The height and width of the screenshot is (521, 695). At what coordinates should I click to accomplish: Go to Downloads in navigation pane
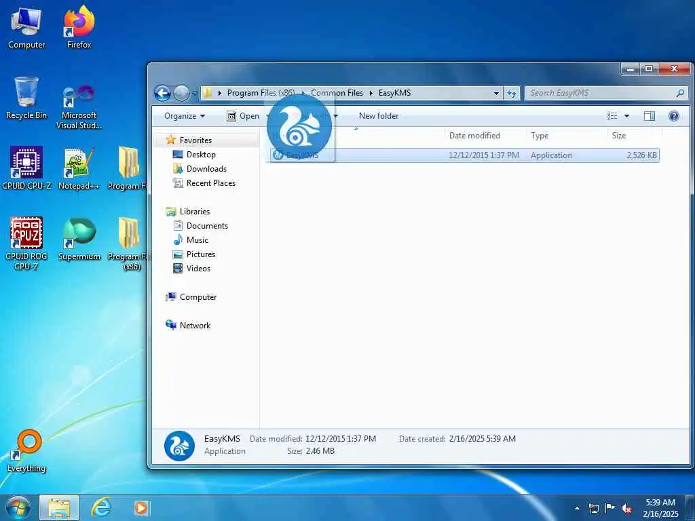[x=206, y=169]
